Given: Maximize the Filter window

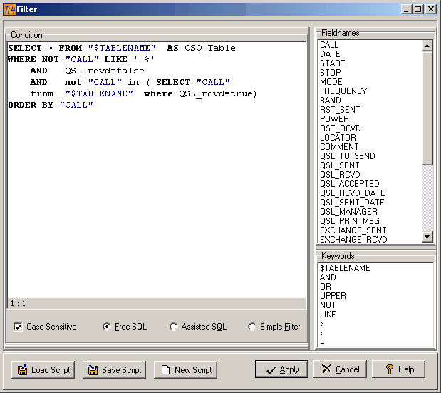Looking at the screenshot, I should click(x=418, y=9).
